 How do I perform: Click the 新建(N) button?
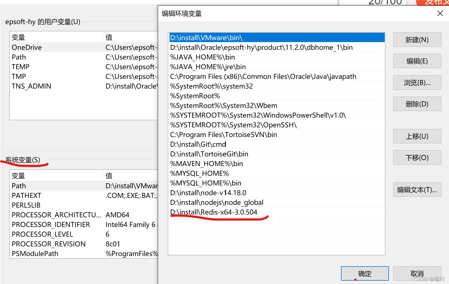(417, 40)
